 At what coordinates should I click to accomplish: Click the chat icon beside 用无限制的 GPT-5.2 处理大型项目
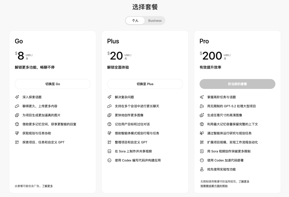pos(202,106)
